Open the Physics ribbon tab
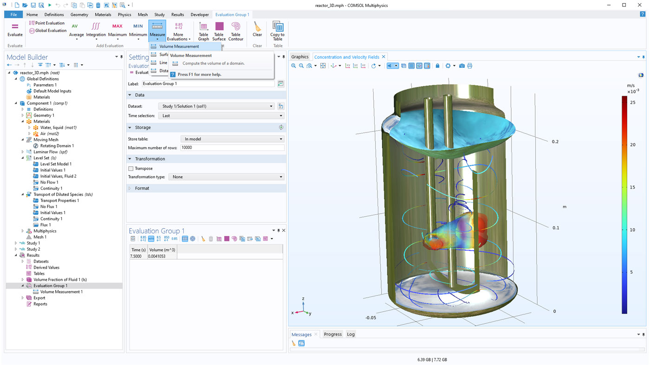The height and width of the screenshot is (365, 650). [124, 14]
